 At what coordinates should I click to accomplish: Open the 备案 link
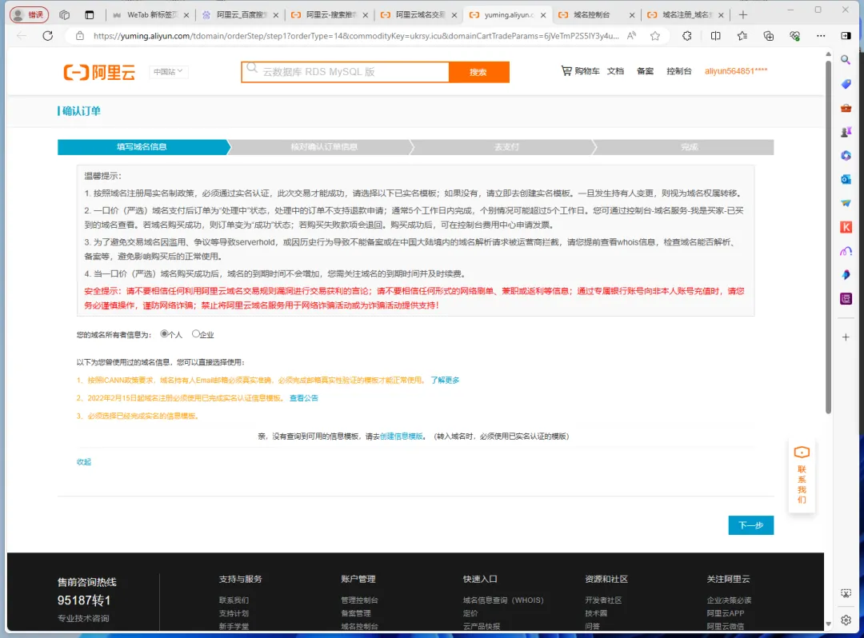pos(645,71)
